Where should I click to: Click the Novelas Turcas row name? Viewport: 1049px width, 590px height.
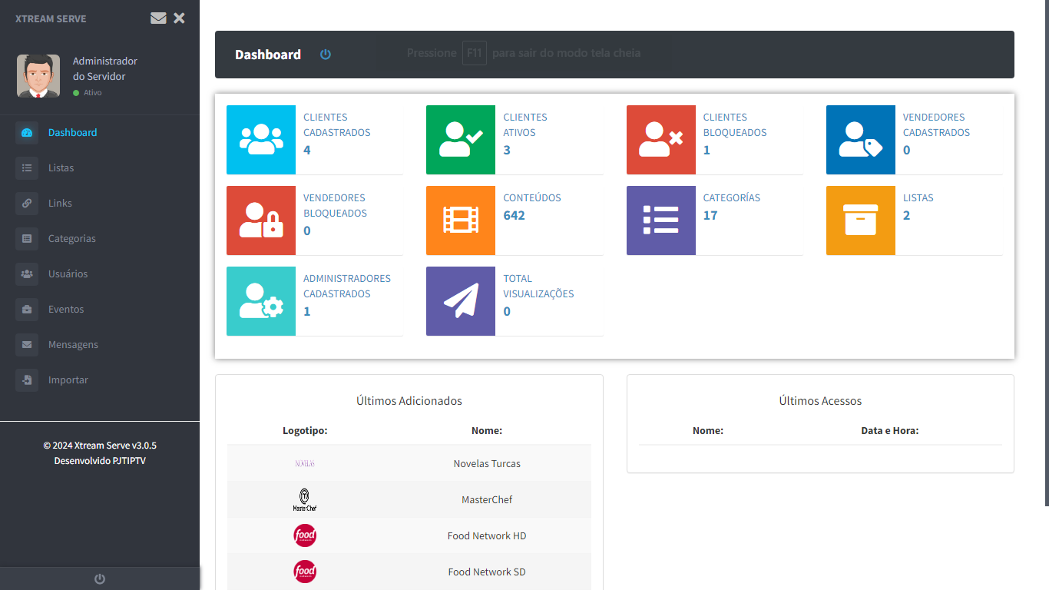point(487,463)
